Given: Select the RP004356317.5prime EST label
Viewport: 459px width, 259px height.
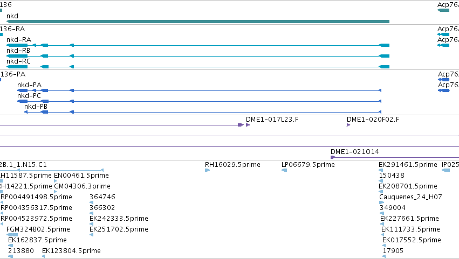Looking at the screenshot, I should tap(36, 208).
